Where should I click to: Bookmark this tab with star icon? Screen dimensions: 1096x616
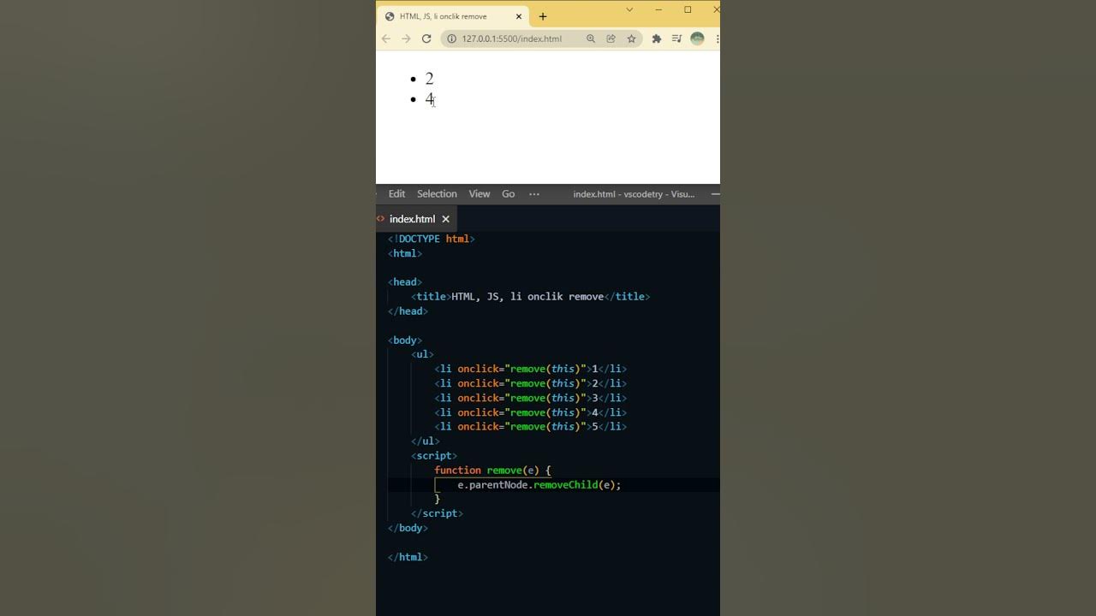tap(632, 38)
